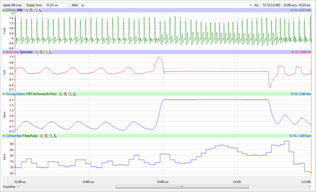
Task: Zoom in on the Air Flow channel
Action: click(36, 52)
